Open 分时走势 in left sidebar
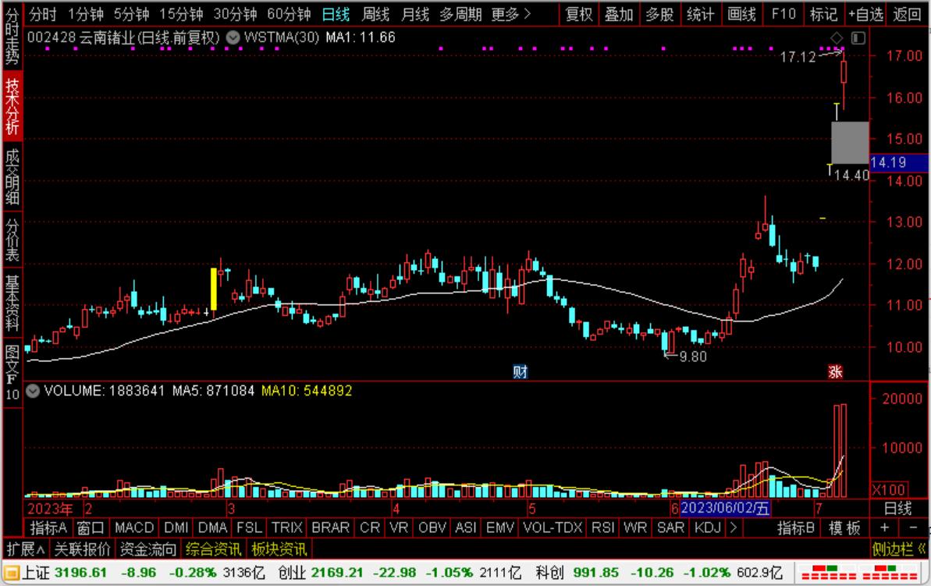This screenshot has height=586, width=931. (12, 37)
